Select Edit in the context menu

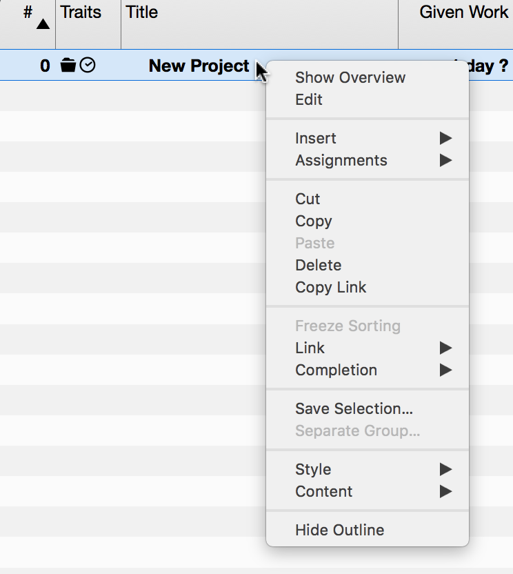coord(368,99)
